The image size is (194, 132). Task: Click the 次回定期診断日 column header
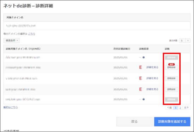click(x=122, y=49)
